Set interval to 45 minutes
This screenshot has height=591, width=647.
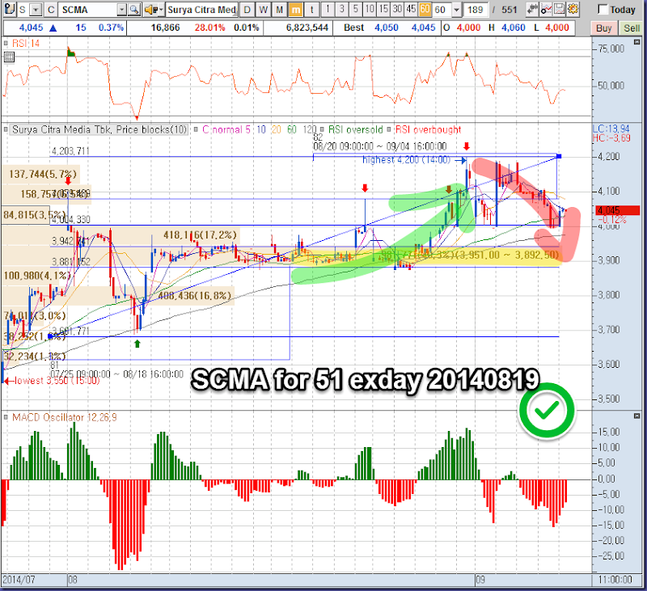(411, 9)
